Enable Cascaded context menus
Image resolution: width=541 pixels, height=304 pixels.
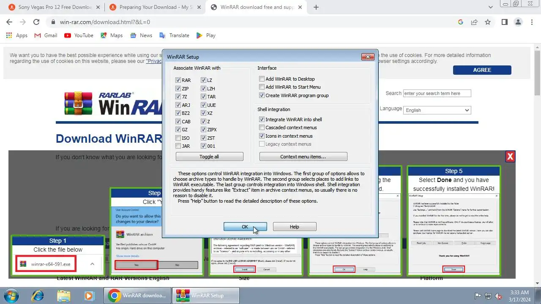[x=262, y=128]
